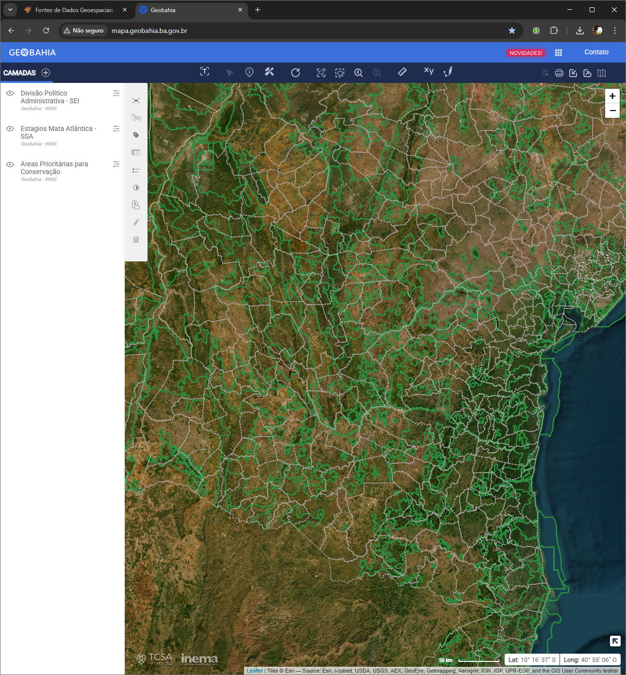Open the apps grid menu in header
The width and height of the screenshot is (626, 675).
coord(559,52)
